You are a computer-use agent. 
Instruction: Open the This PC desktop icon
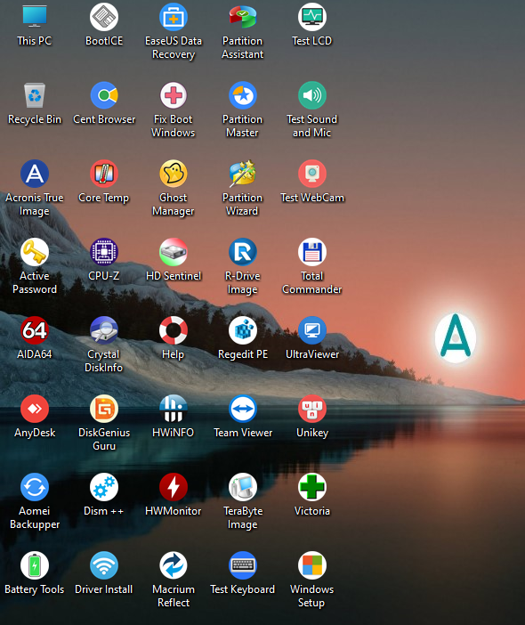point(34,17)
